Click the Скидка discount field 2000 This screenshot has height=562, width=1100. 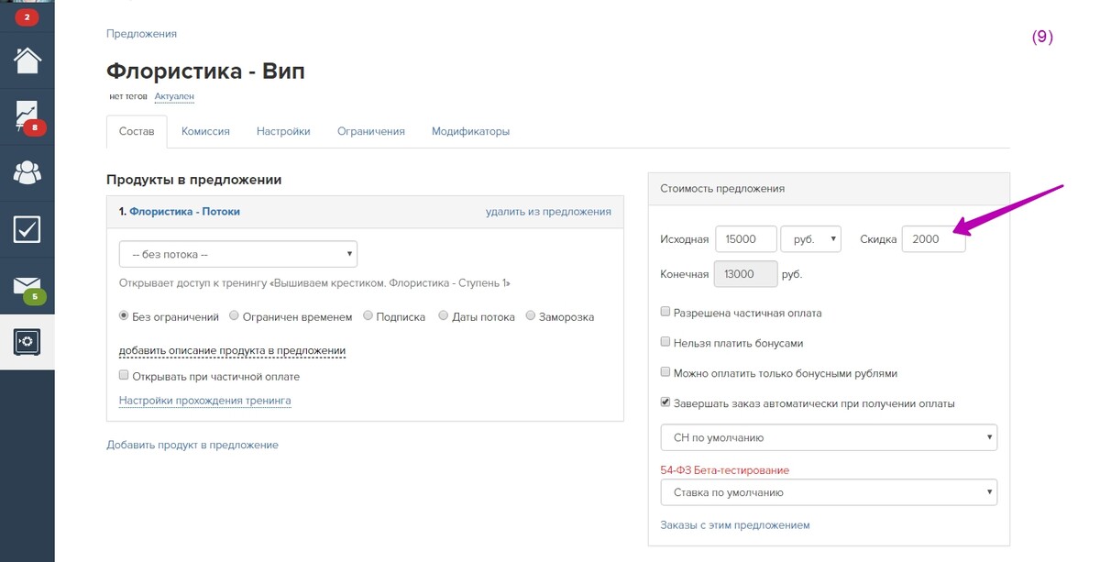(x=933, y=239)
